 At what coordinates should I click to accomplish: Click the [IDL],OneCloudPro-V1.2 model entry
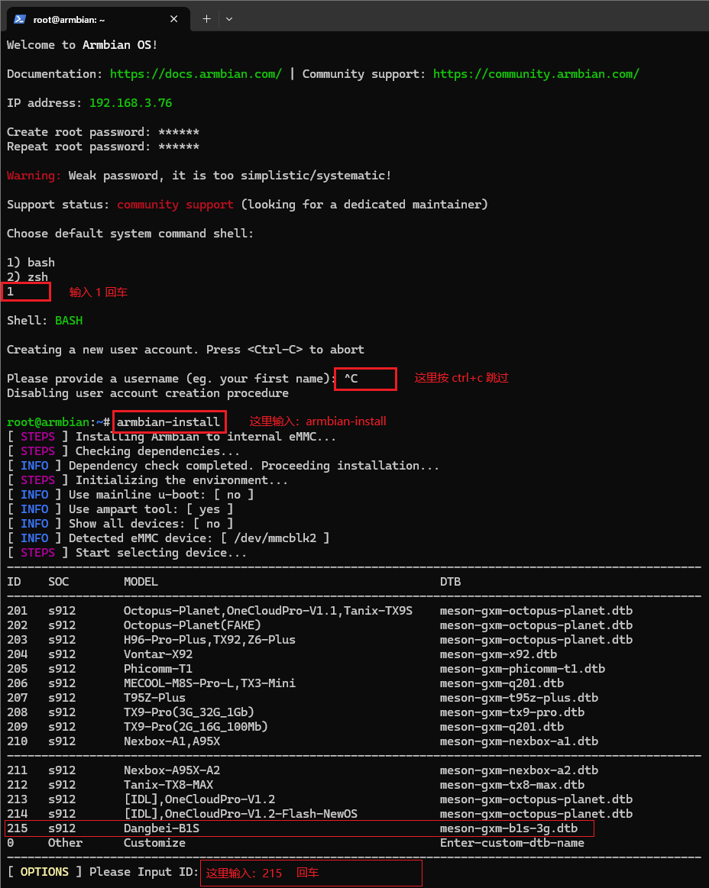(199, 799)
